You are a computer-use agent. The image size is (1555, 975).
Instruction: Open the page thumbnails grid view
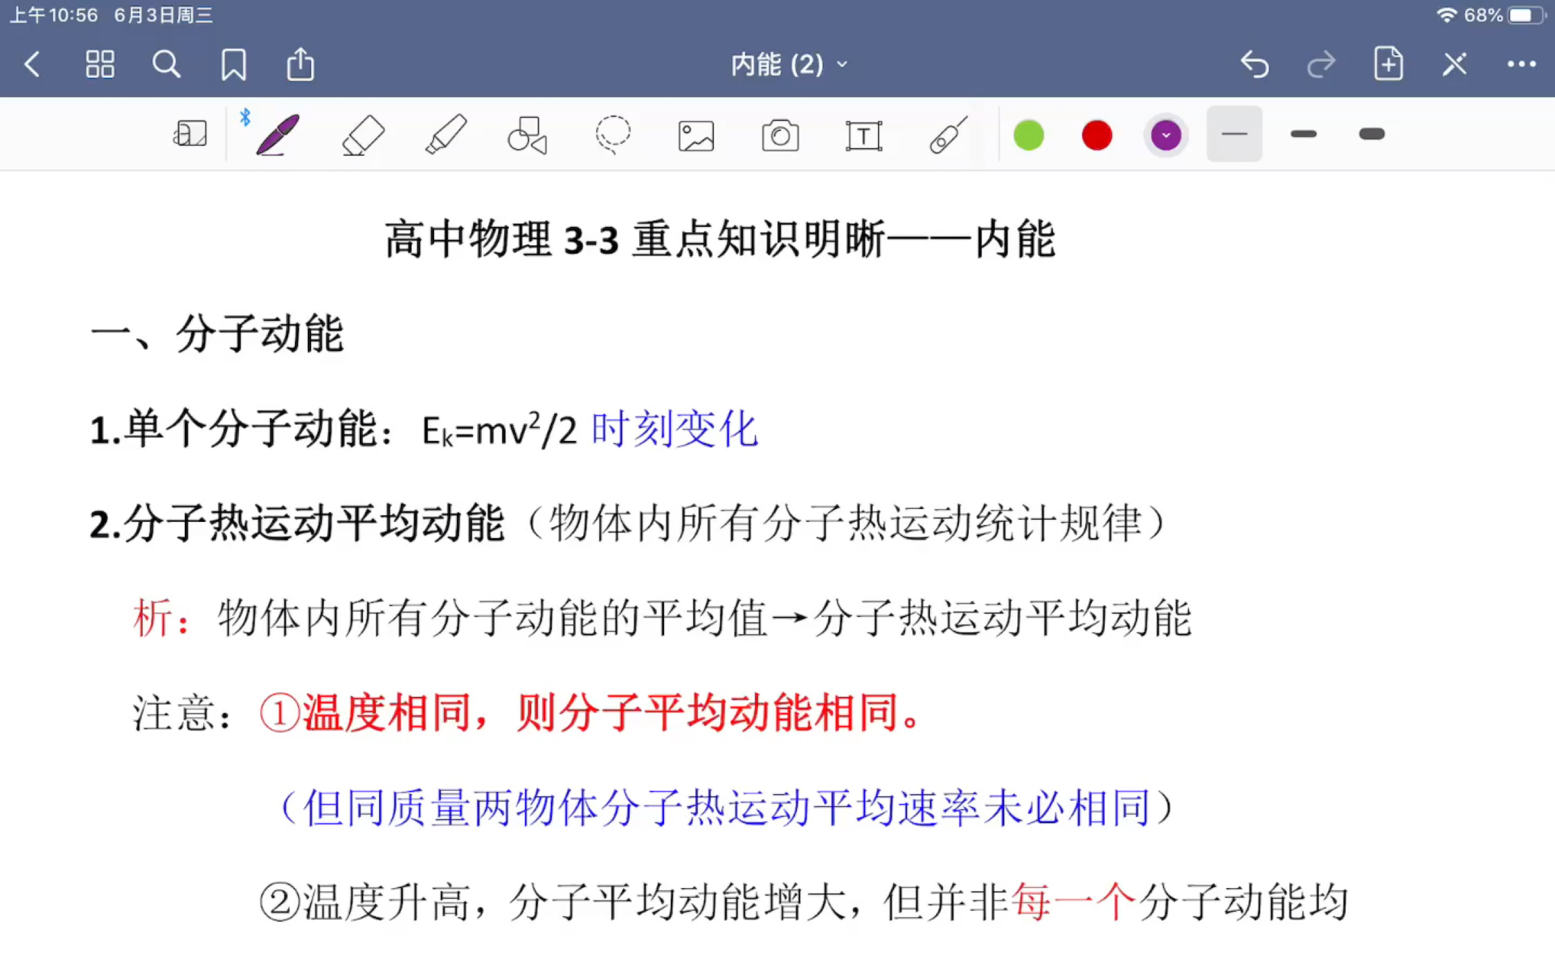100,65
